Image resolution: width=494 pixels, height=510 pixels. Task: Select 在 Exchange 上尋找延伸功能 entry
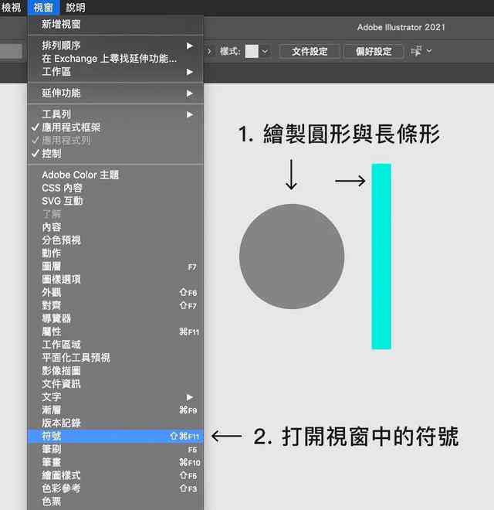click(x=115, y=59)
